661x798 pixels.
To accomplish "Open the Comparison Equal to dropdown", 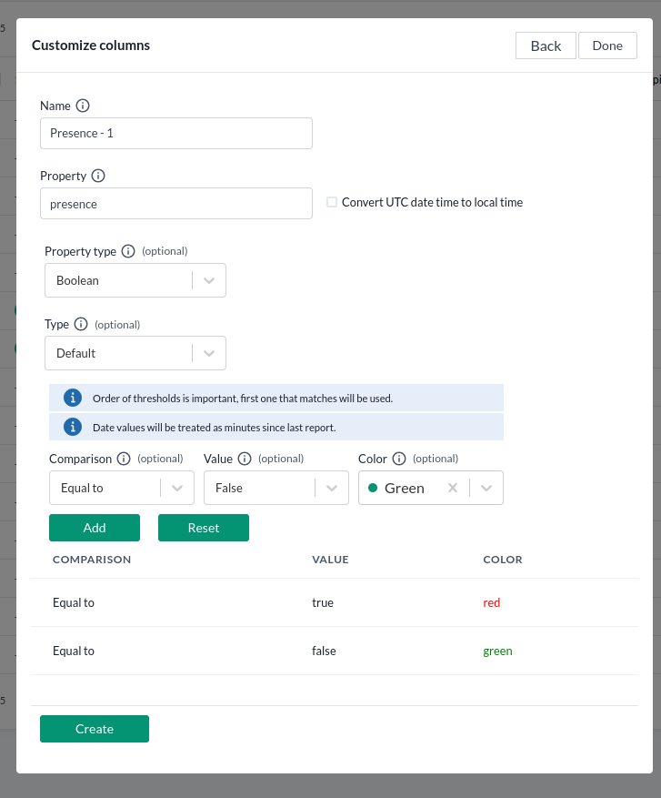I will pos(177,488).
